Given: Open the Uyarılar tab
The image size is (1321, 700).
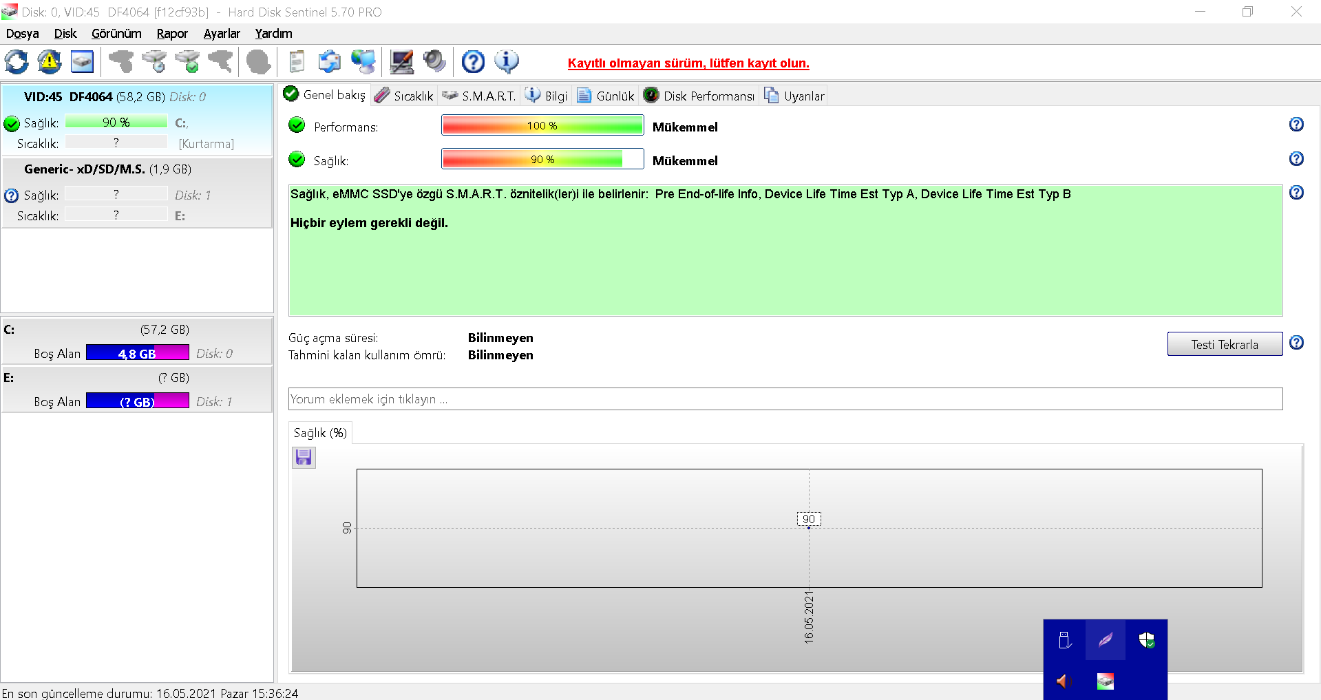Looking at the screenshot, I should [x=794, y=96].
